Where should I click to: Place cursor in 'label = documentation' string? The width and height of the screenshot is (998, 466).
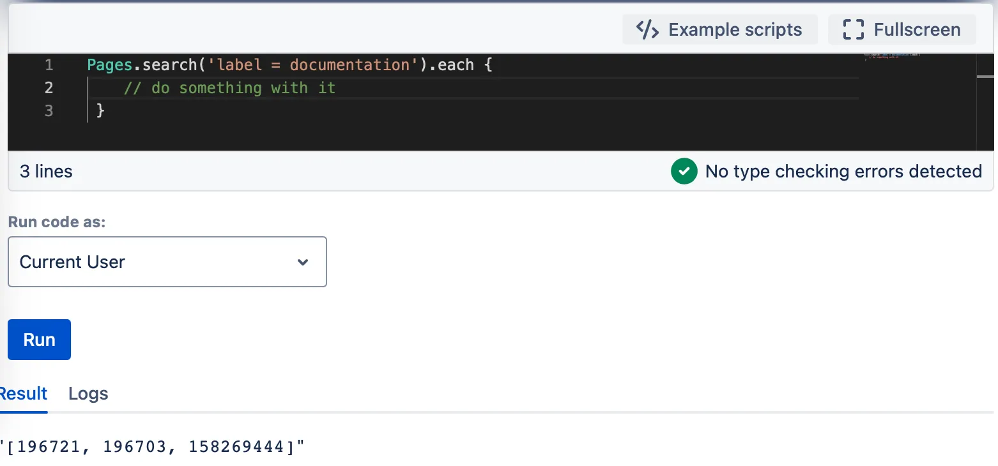(313, 65)
